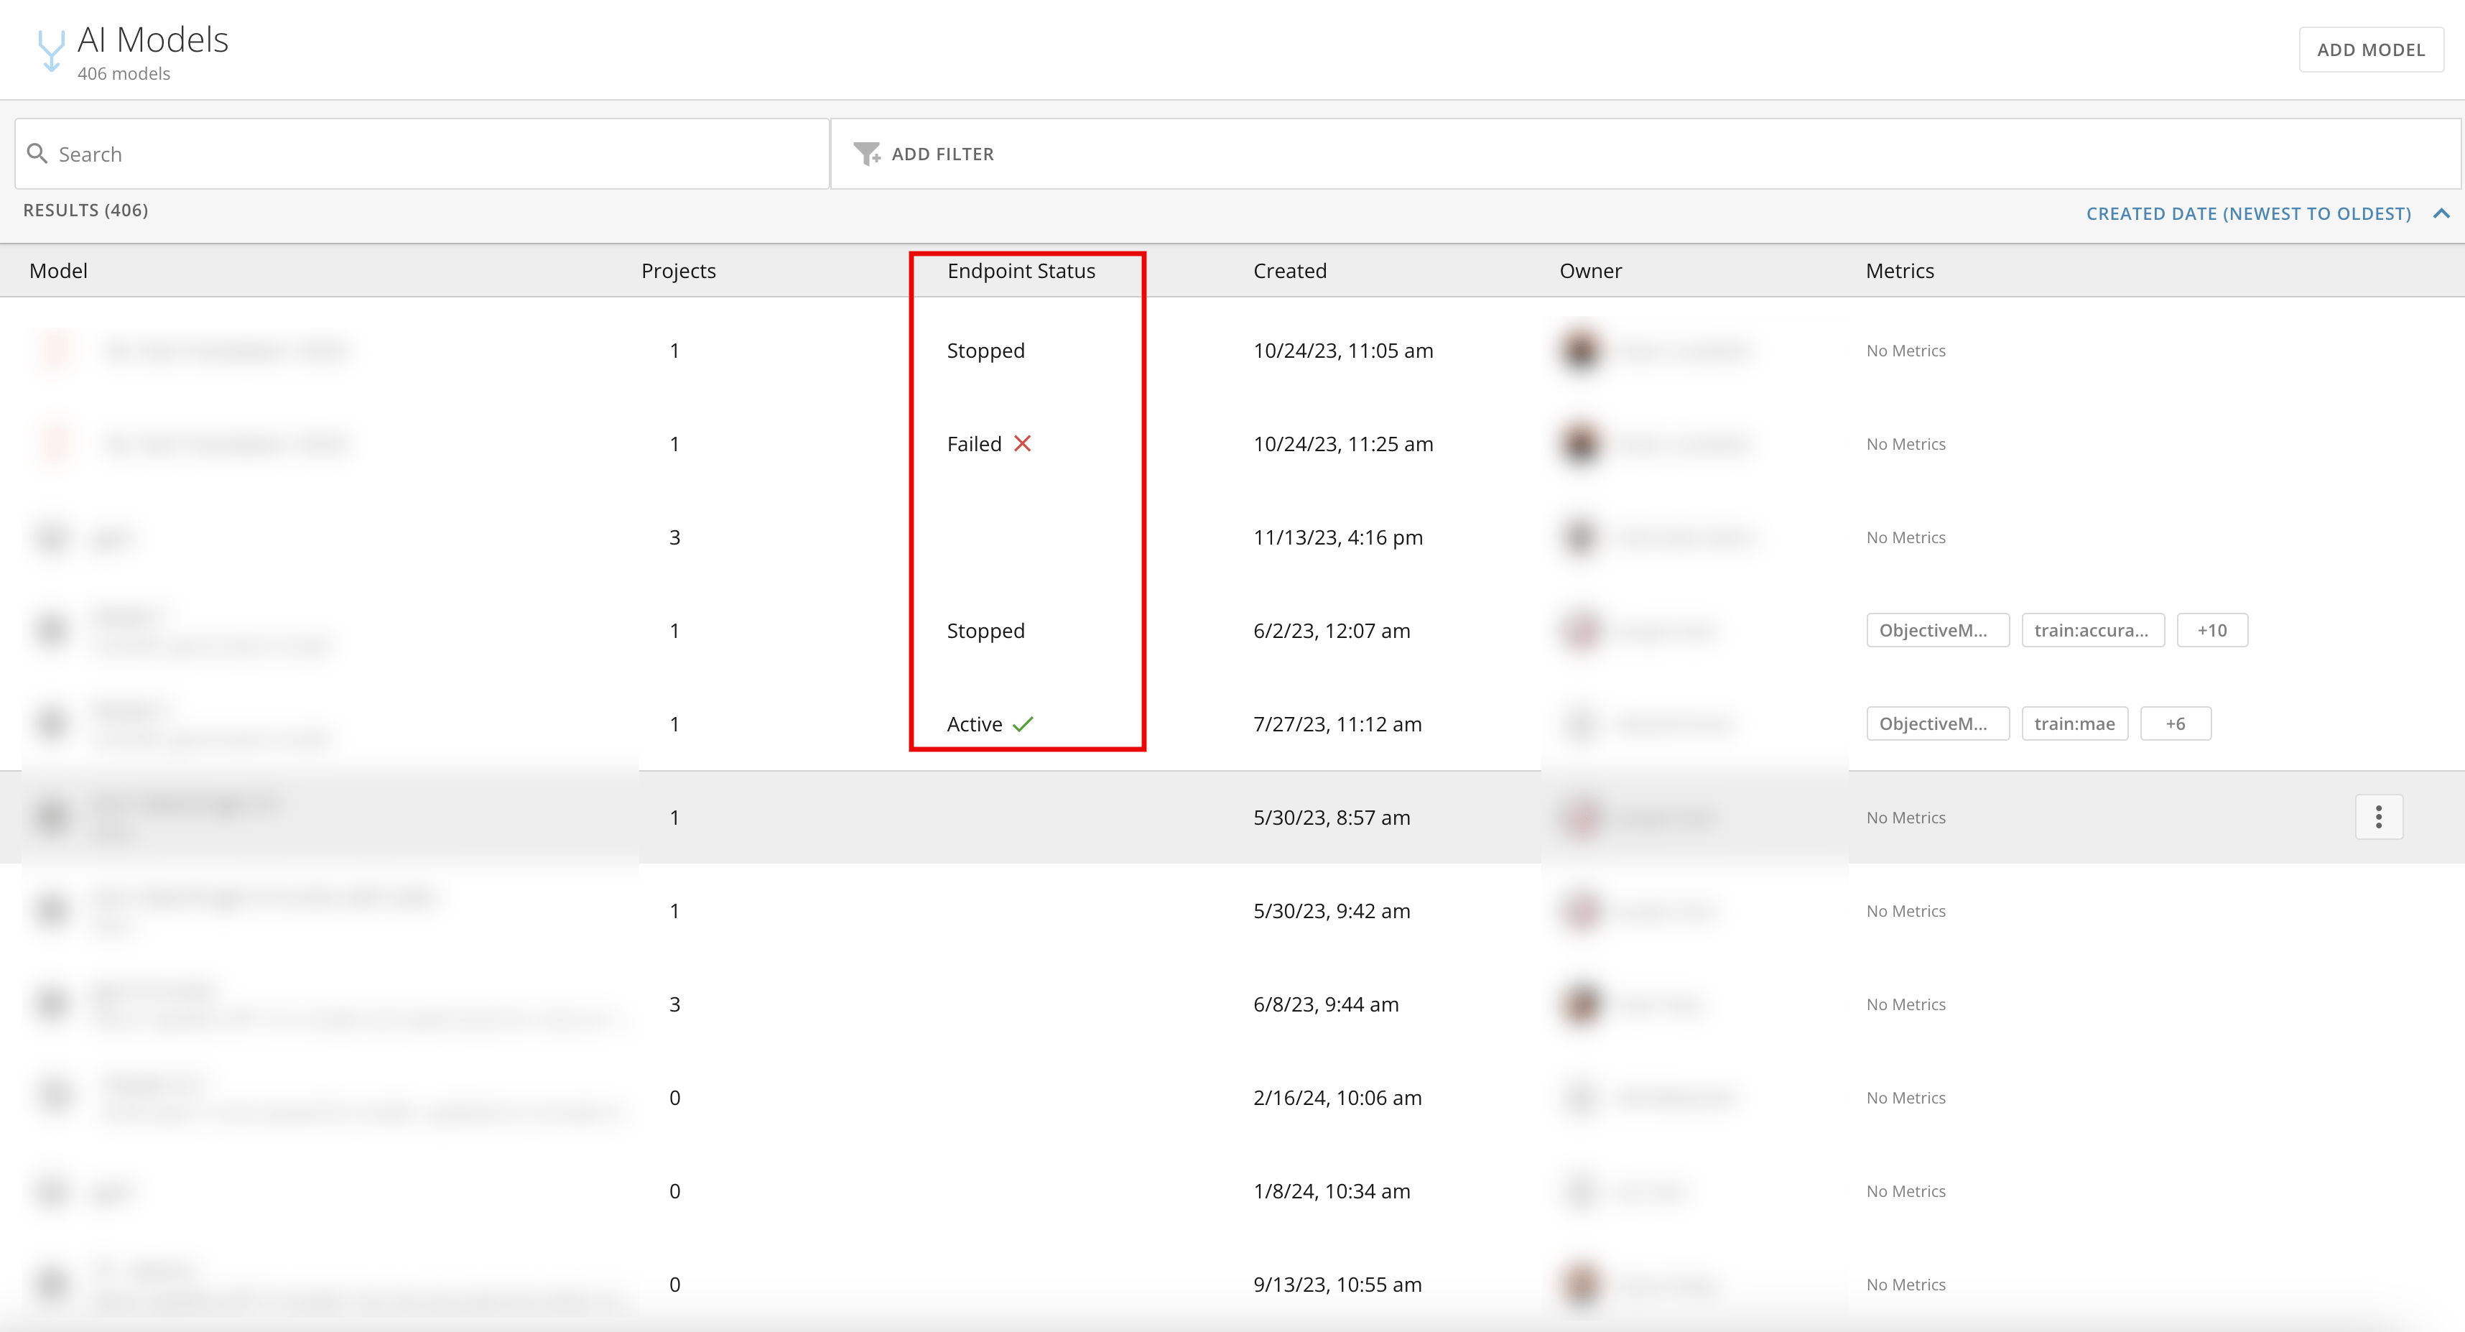The height and width of the screenshot is (1332, 2465).
Task: Click the Created column header
Action: 1290,271
